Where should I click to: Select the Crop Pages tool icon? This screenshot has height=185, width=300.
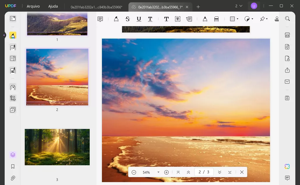pos(13,98)
